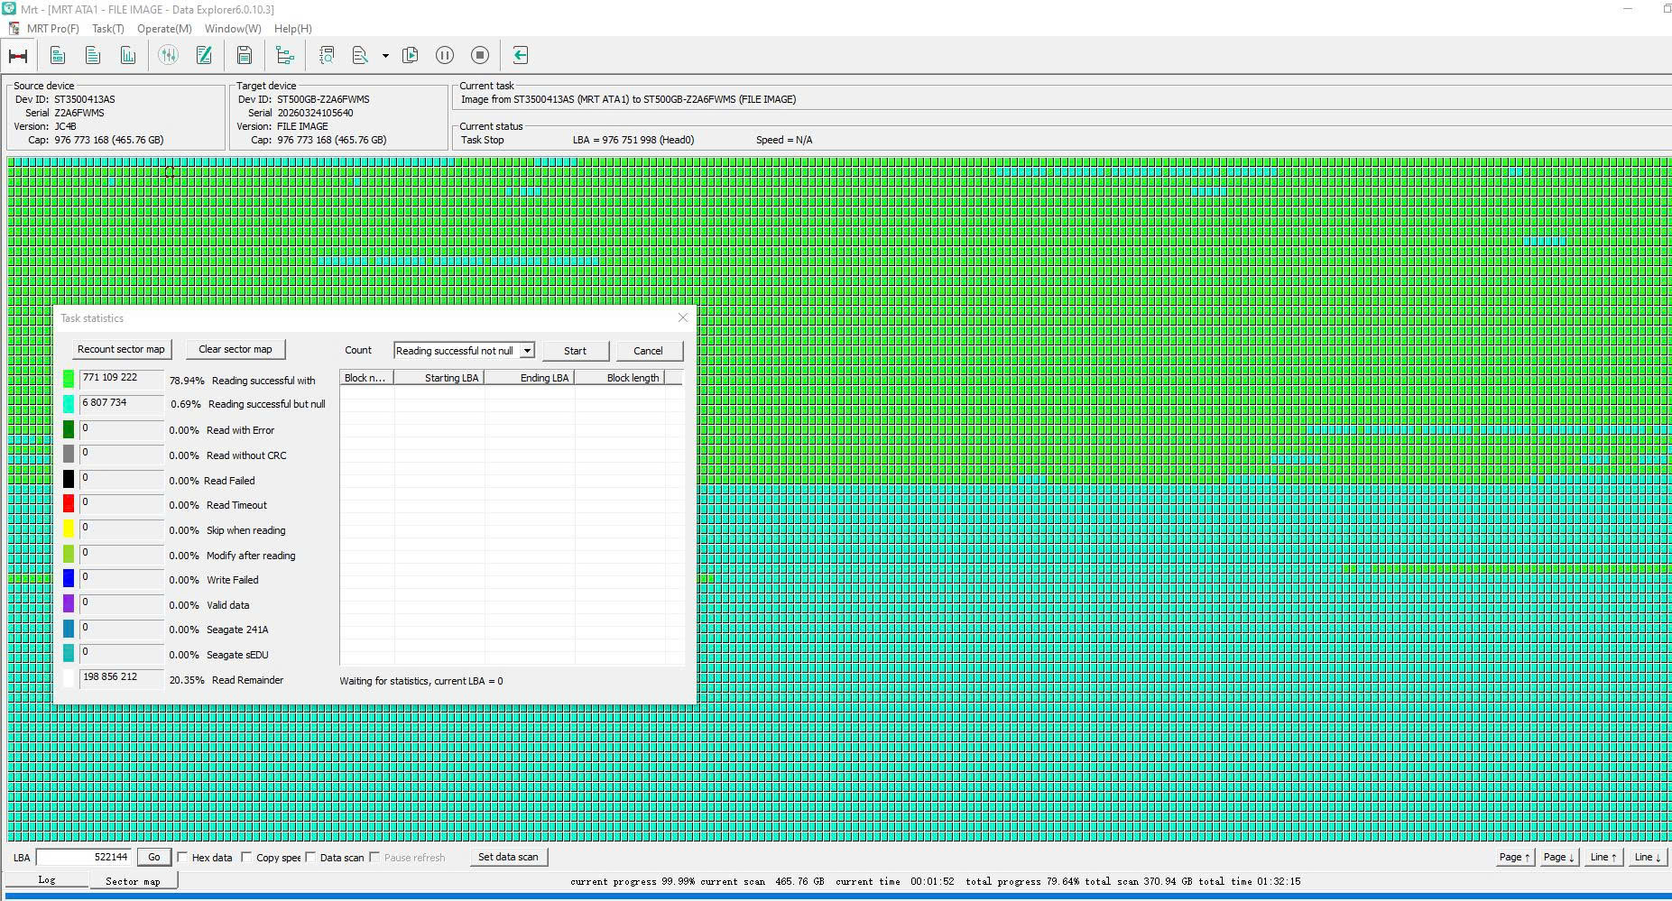The image size is (1672, 901).
Task: Pause the current task
Action: pos(445,56)
